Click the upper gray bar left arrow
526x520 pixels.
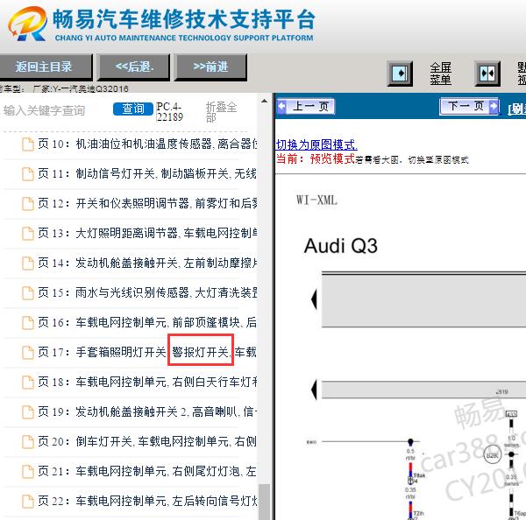pos(315,299)
